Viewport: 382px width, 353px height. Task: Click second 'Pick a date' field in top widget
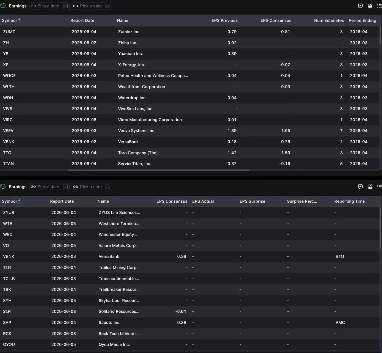92,6
